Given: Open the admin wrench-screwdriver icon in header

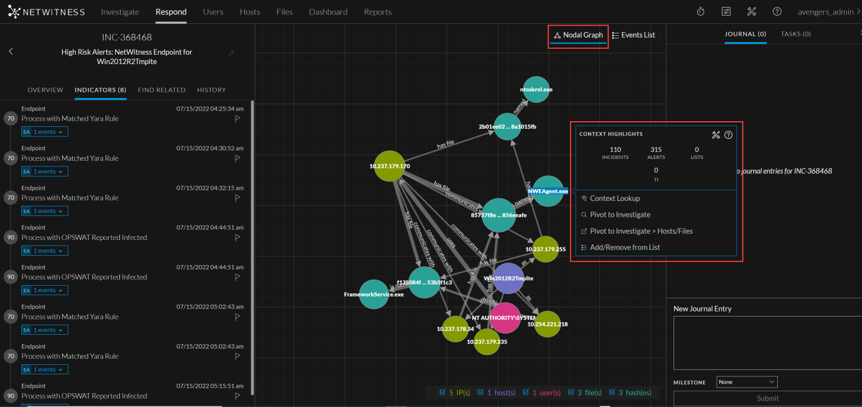Looking at the screenshot, I should pos(751,12).
